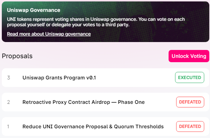
Task: Open the Read more about Uniswap governance link
Action: tap(49, 34)
